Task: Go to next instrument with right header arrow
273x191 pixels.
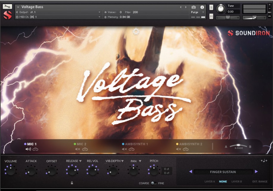Action: [x=186, y=7]
